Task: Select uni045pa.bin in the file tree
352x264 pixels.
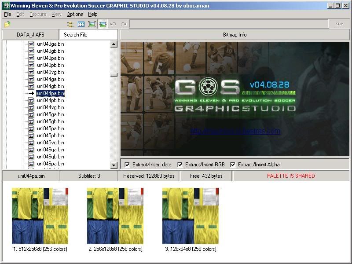Action: pos(51,128)
